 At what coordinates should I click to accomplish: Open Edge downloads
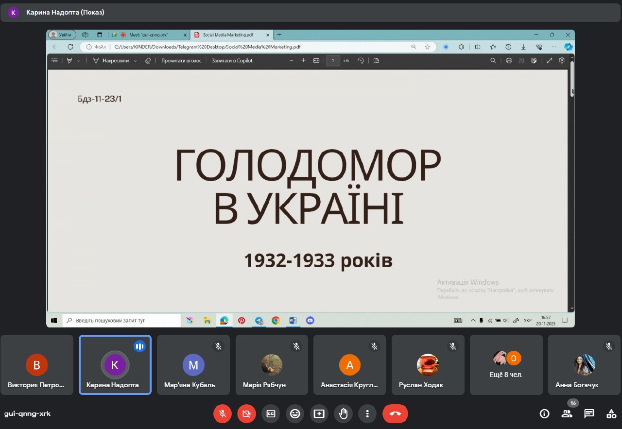(x=523, y=47)
